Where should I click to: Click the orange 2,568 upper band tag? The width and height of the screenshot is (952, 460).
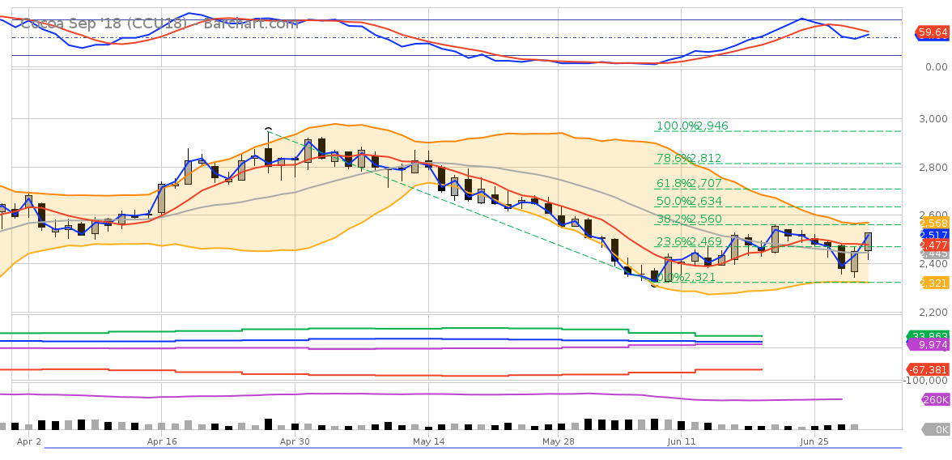934,223
